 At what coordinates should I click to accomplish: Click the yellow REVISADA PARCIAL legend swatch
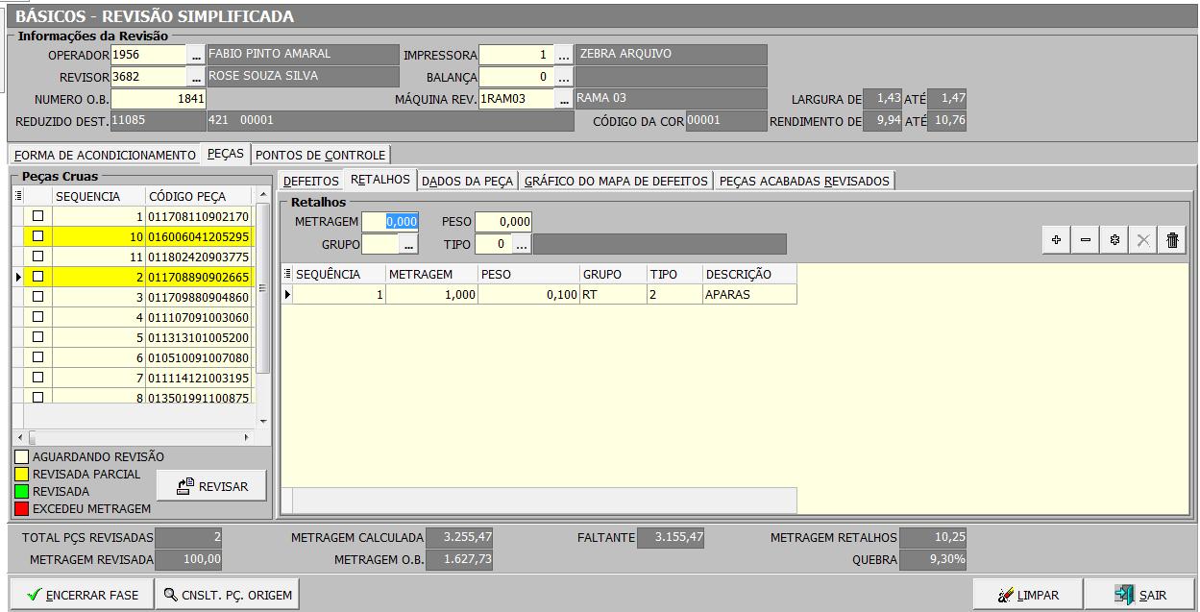click(21, 475)
